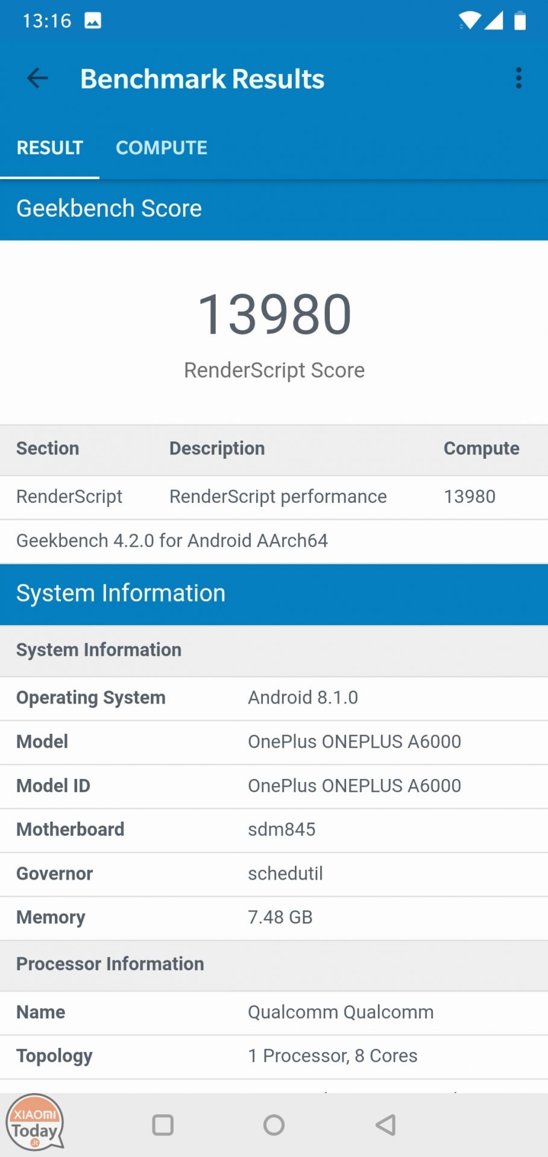
Task: Tap Geekbench 4.2.0 for Android AArch64 row
Action: tap(274, 541)
